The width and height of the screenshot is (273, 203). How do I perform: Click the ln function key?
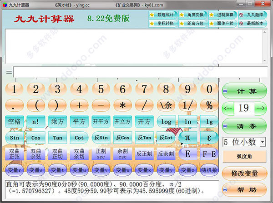click(187, 121)
